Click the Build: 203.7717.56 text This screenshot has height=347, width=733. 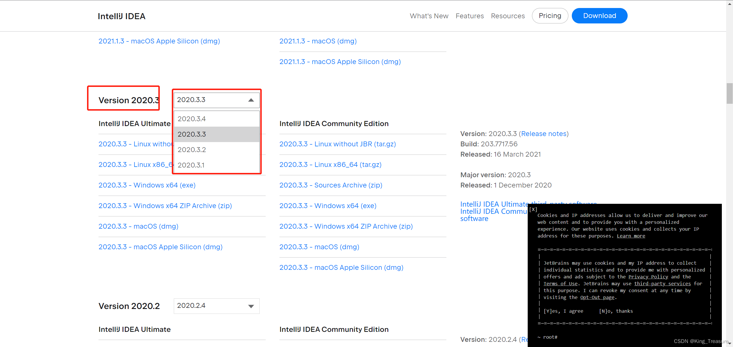tap(489, 144)
